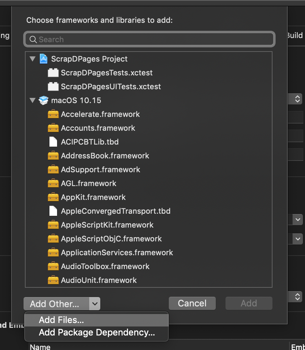
Task: Click inside the Search field
Action: pos(149,39)
